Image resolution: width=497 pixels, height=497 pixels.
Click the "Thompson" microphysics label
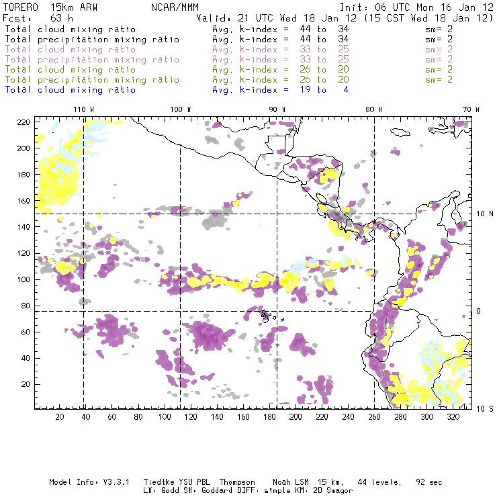click(x=237, y=482)
